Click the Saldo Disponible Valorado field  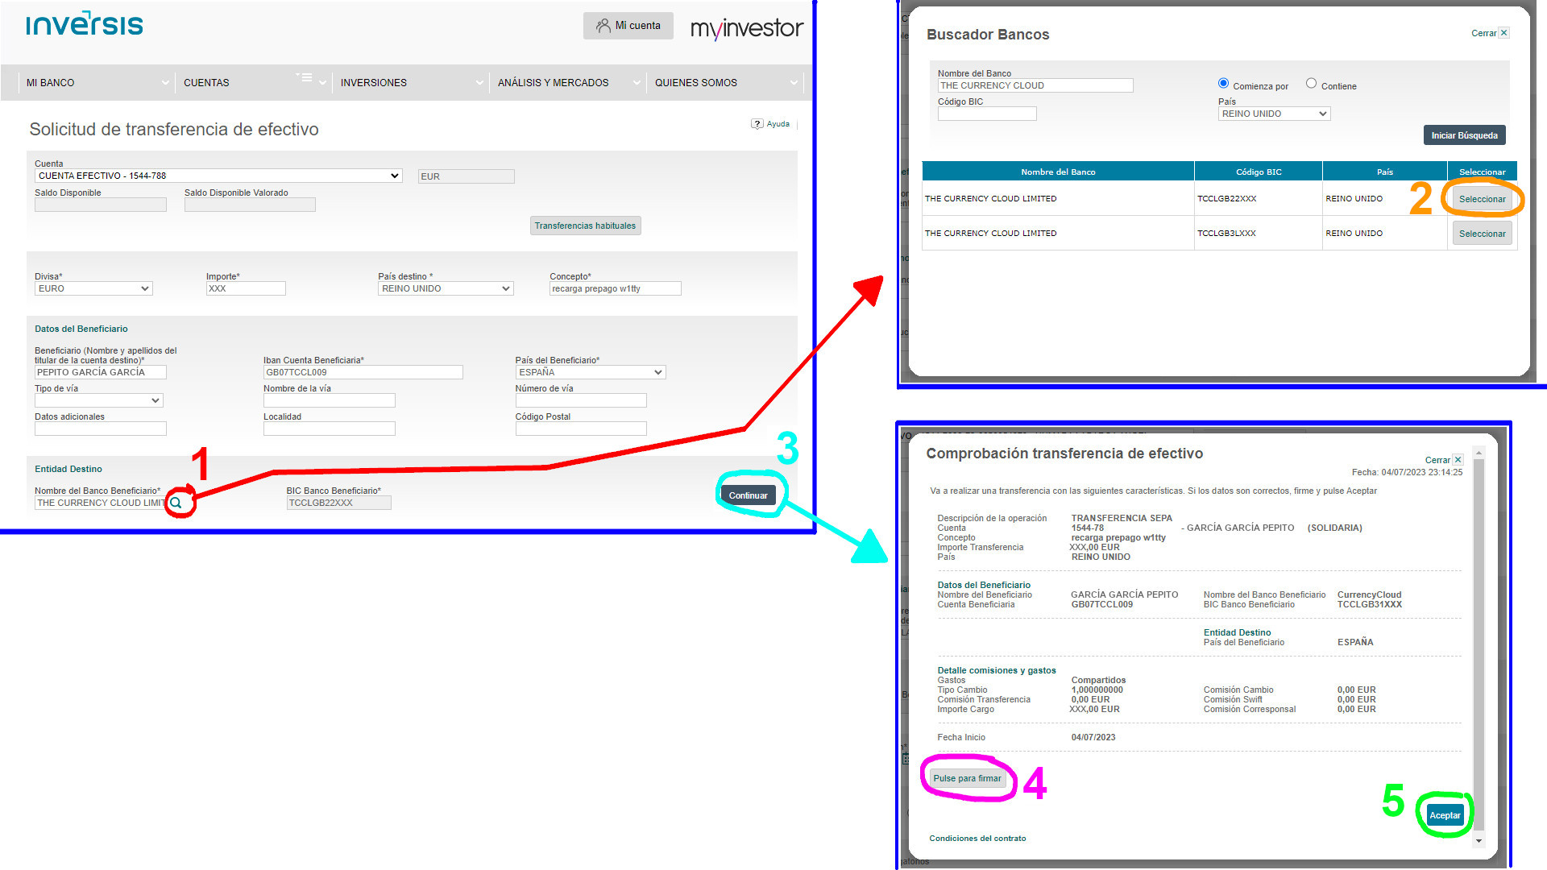pyautogui.click(x=250, y=205)
